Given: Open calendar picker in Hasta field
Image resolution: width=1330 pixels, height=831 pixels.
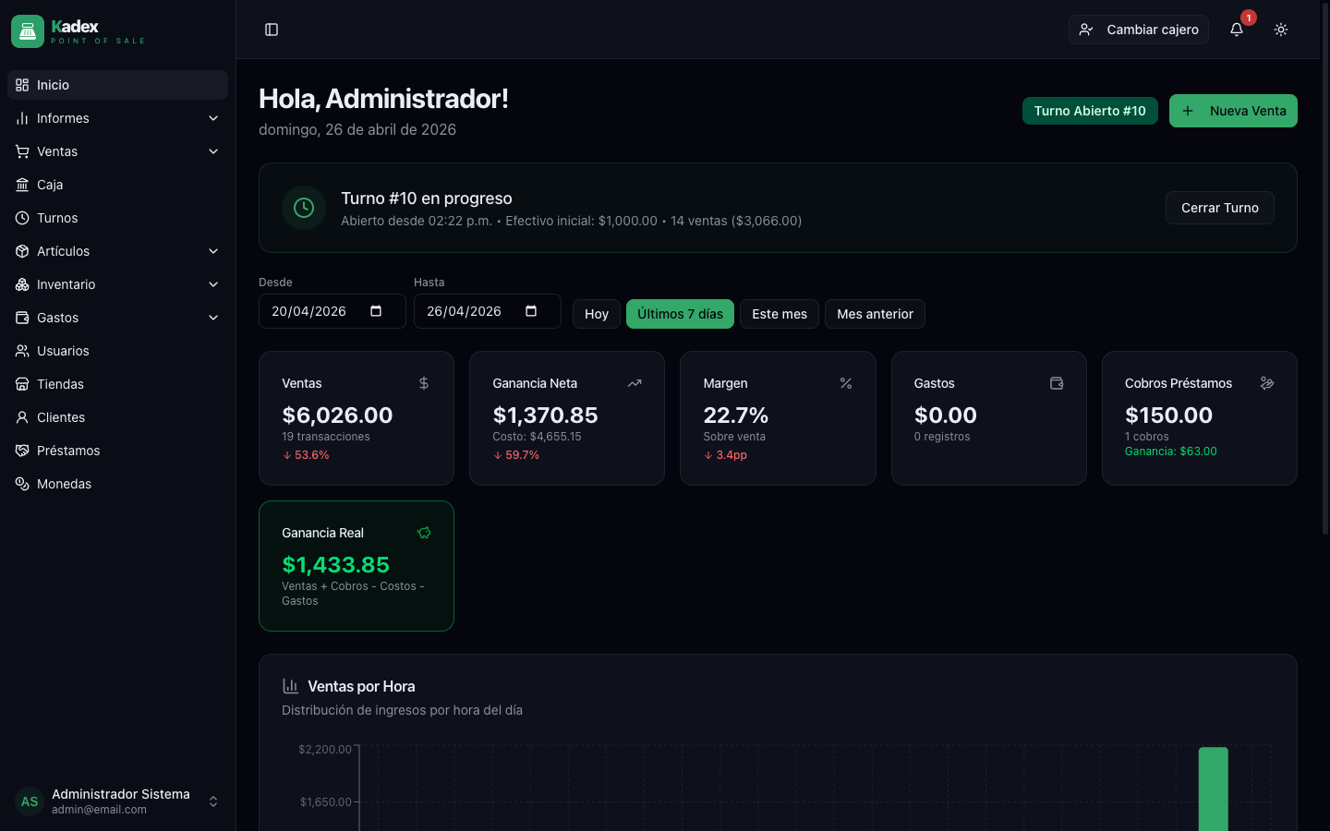Looking at the screenshot, I should [x=531, y=311].
